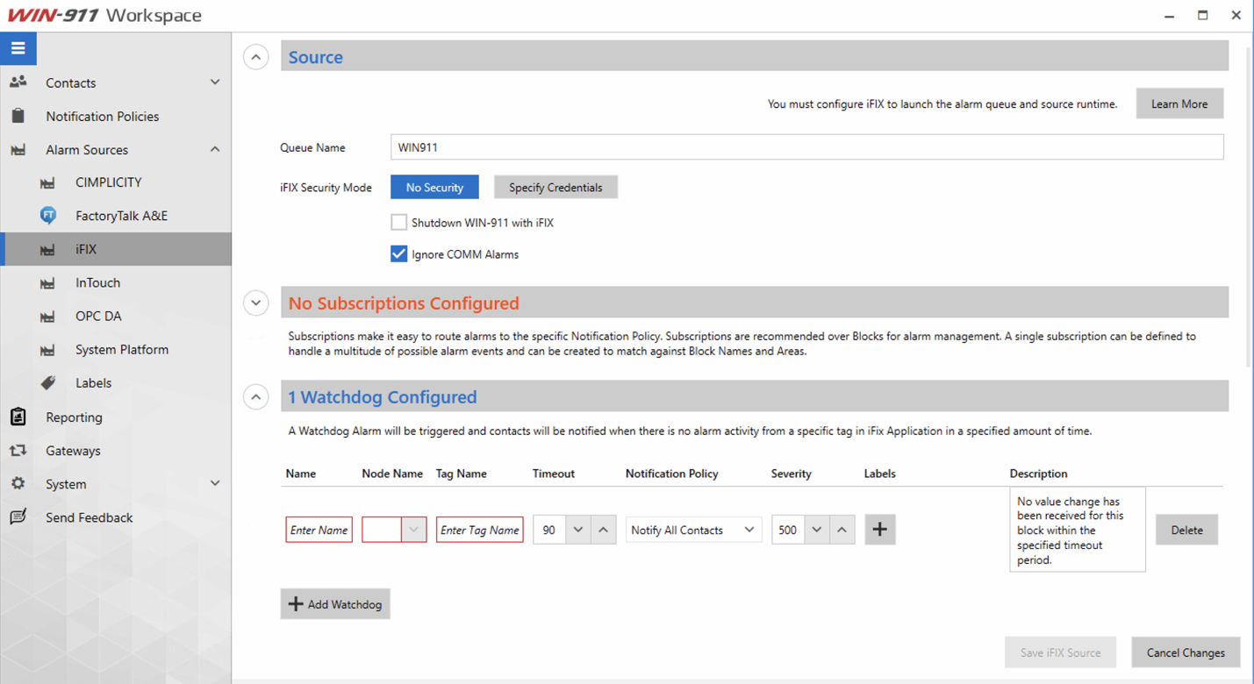Click the Reporting clipboard icon
The width and height of the screenshot is (1254, 684).
tap(18, 417)
